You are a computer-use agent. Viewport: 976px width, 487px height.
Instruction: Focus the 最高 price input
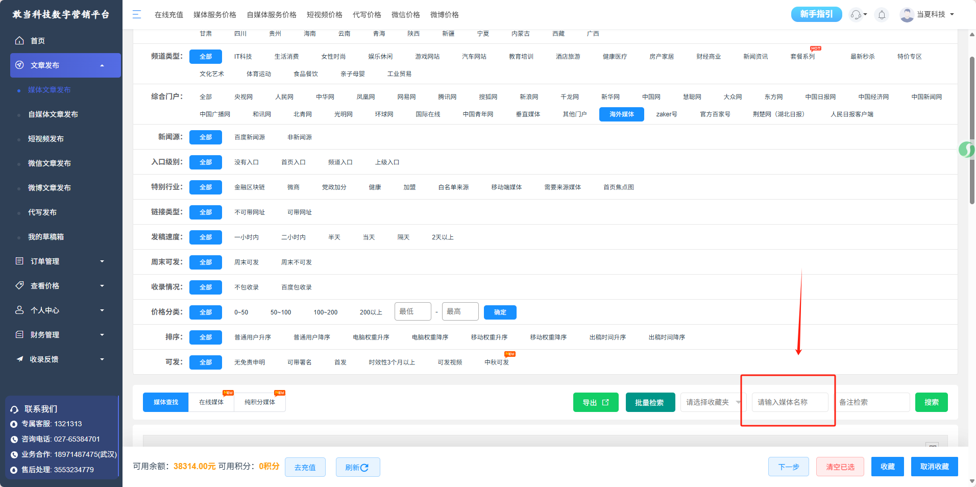[460, 311]
